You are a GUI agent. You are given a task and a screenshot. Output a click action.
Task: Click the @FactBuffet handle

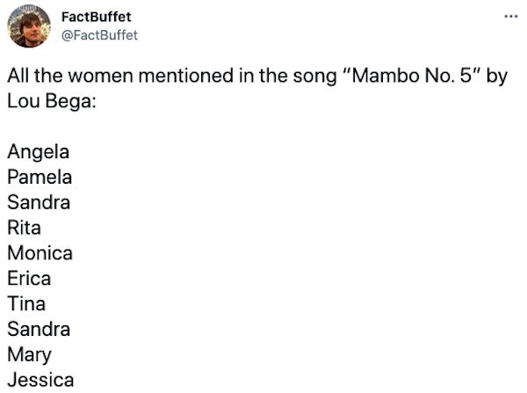click(101, 34)
